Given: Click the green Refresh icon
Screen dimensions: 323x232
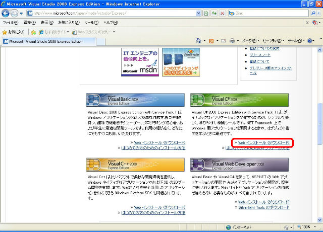Looking at the screenshot, I should pyautogui.click(x=214, y=14).
